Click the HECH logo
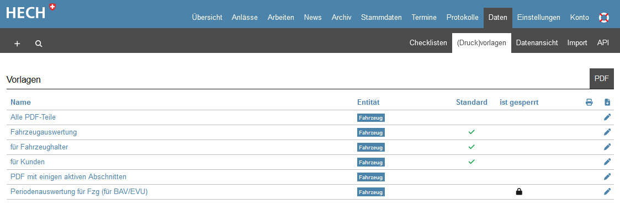 click(31, 12)
